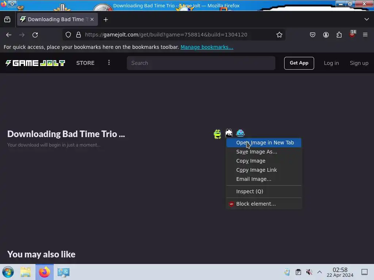The width and height of the screenshot is (374, 280).
Task: Unmute the muted volume tray icon
Action: pos(309,272)
